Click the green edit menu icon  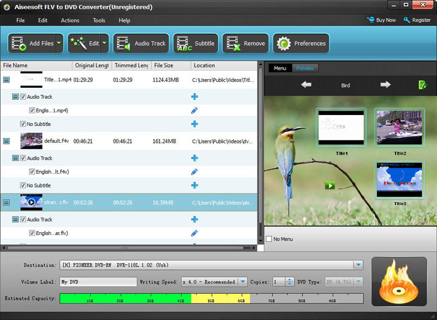pos(422,85)
